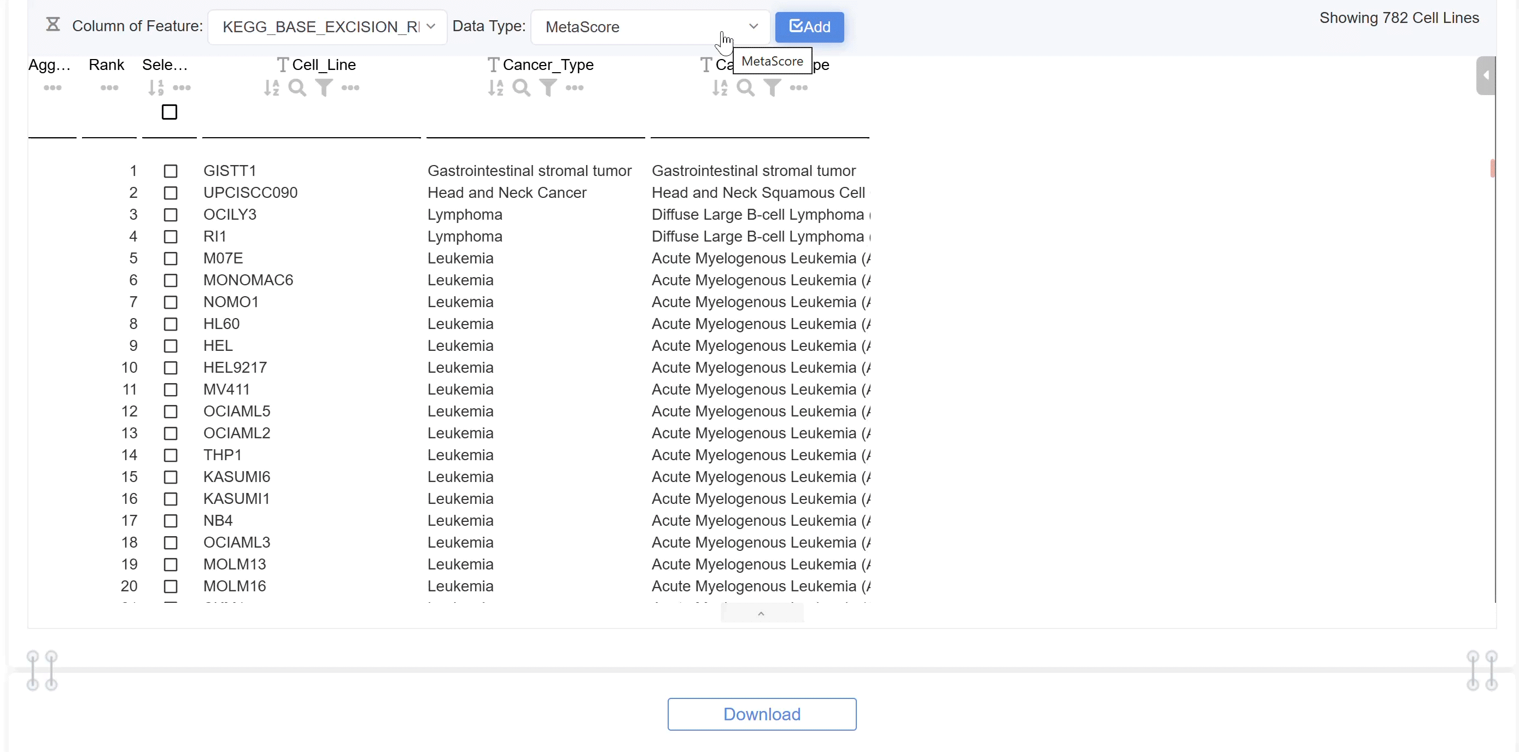Check the GISTT1 row checkbox
Screen dimensions: 1519x752
coord(171,171)
